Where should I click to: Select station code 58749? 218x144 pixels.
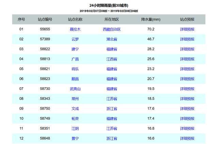click(x=45, y=119)
